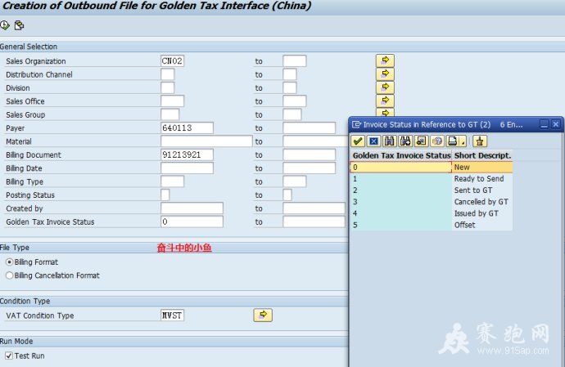565x367 pixels.
Task: Select status row 0 New
Action: [432, 167]
